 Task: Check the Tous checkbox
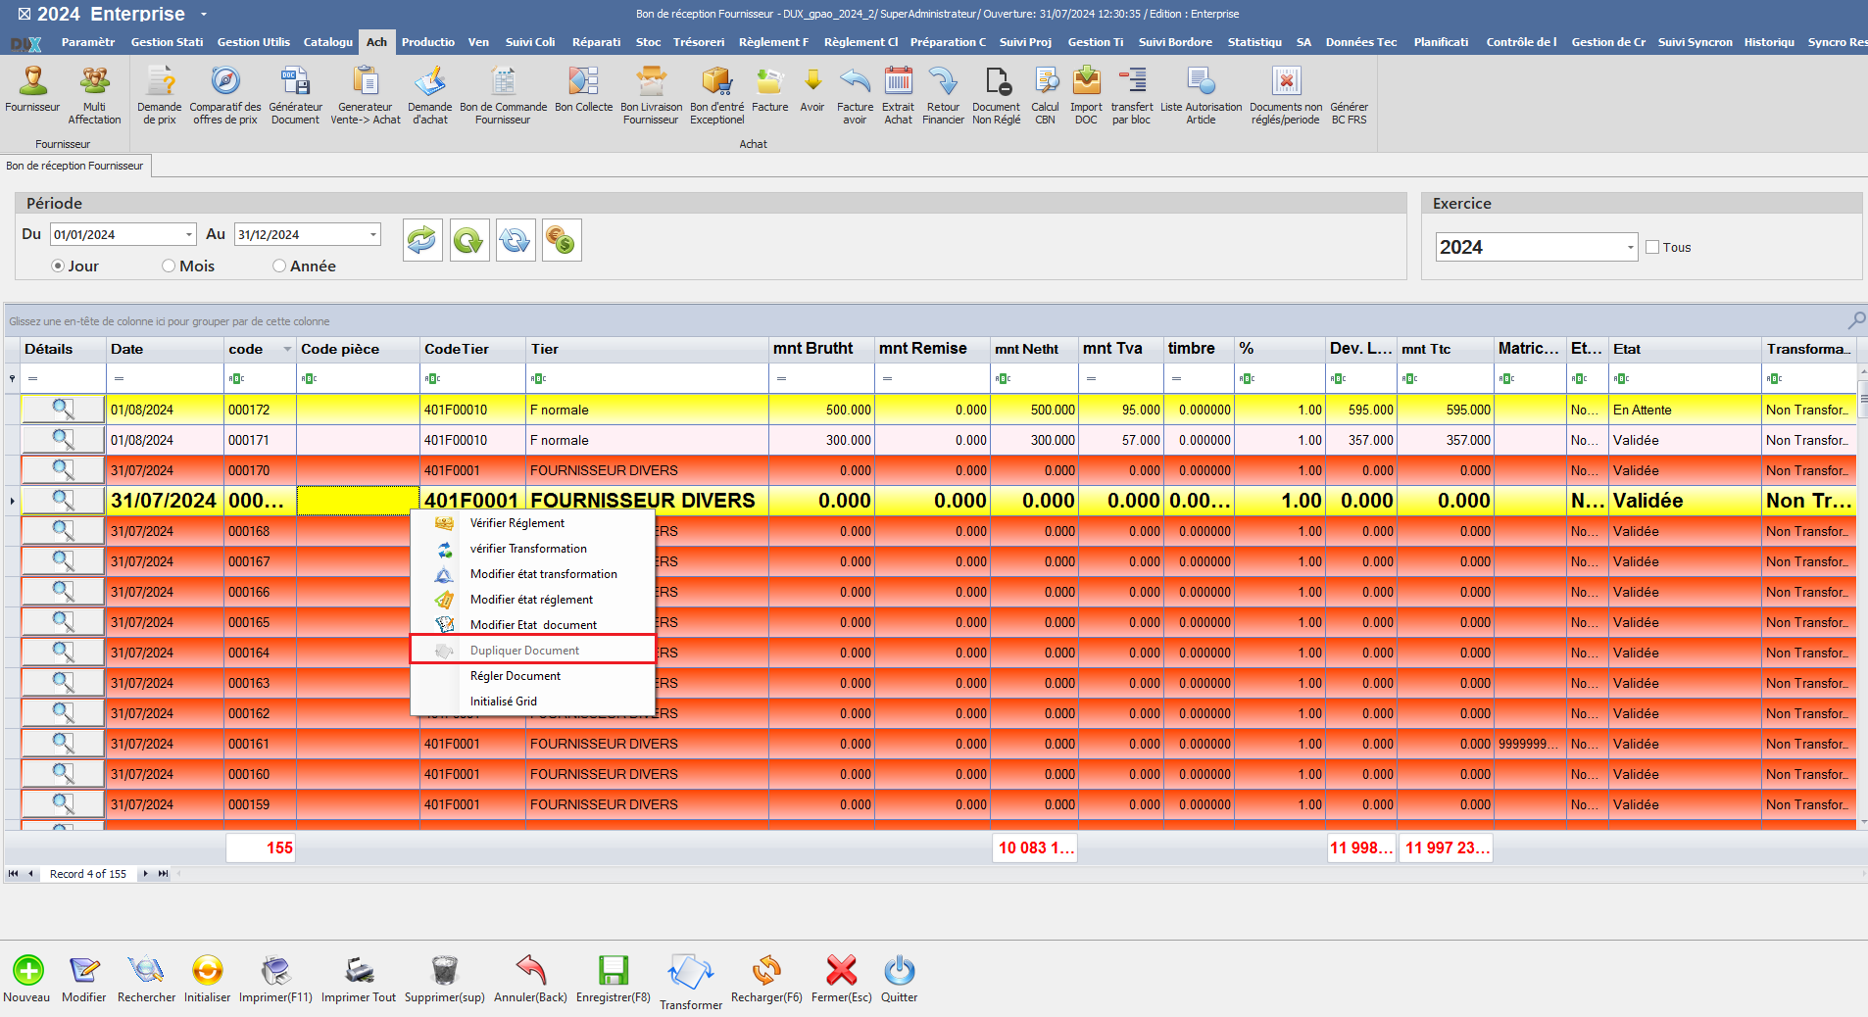click(x=1652, y=247)
